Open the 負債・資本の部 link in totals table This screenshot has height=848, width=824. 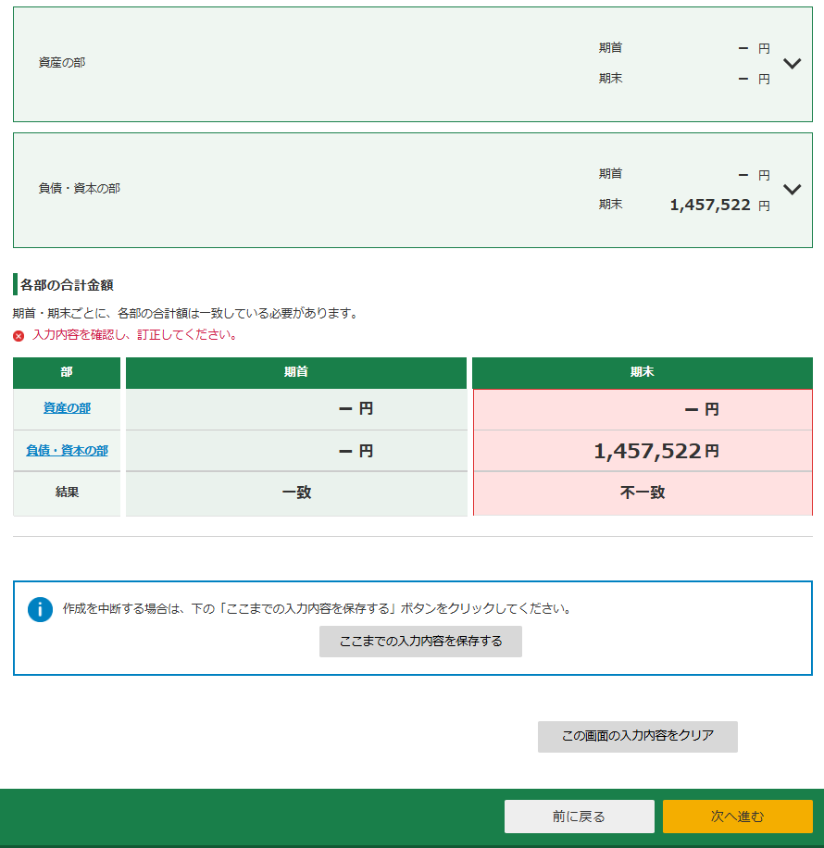click(67, 451)
